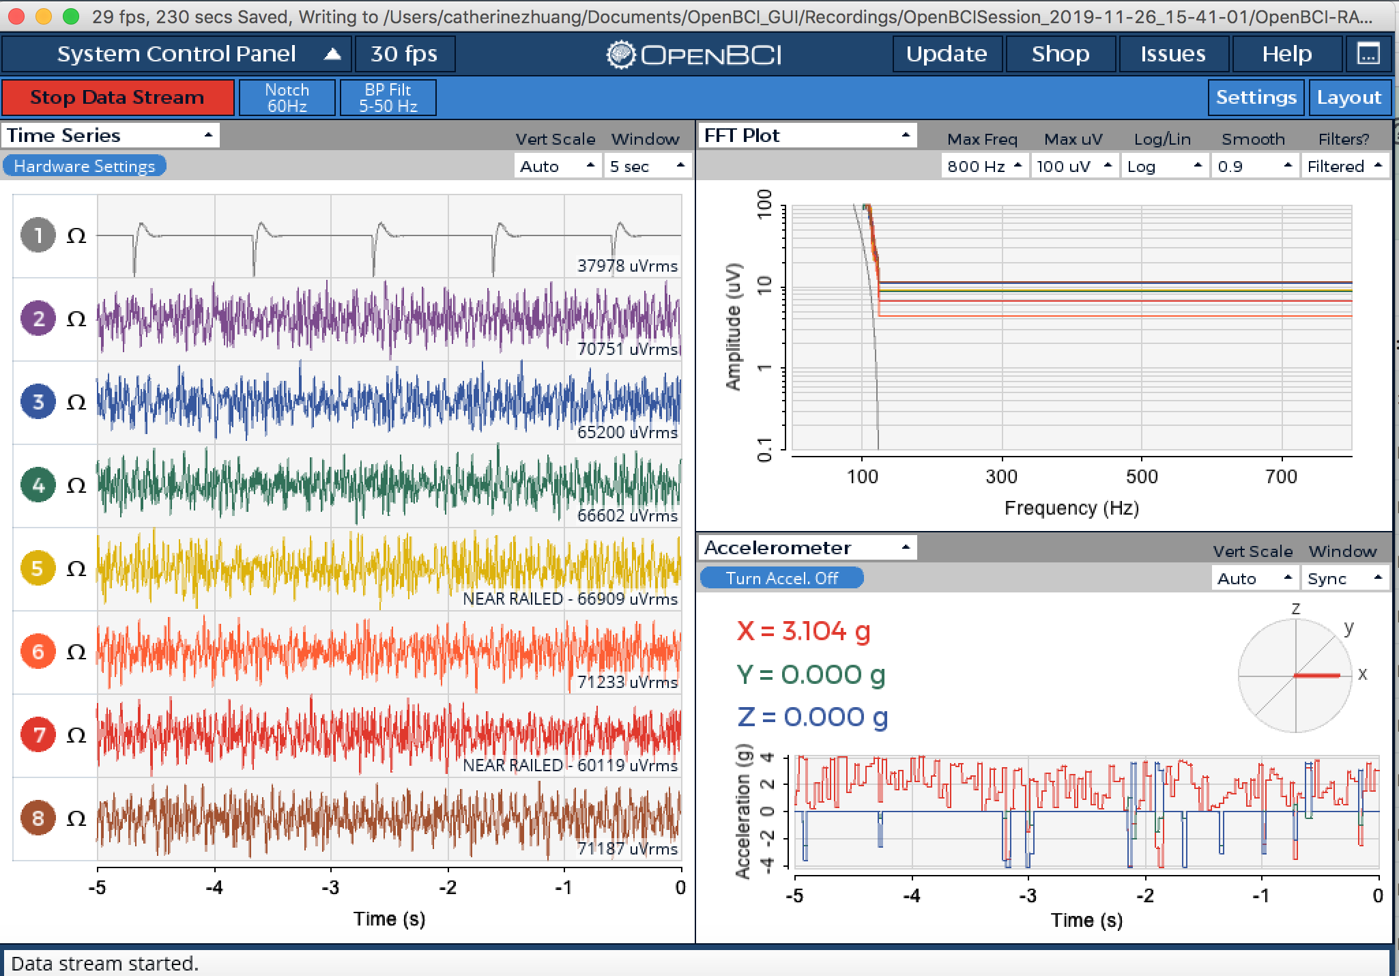This screenshot has height=976, width=1399.
Task: Open the Smooth 0.9 value selector
Action: [1254, 167]
